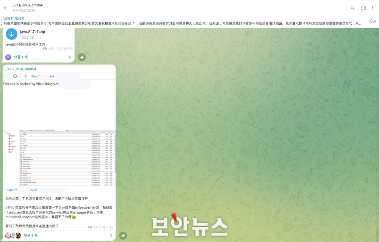Toggle the side panel icon in header
The width and height of the screenshot is (379, 242).
(363, 8)
